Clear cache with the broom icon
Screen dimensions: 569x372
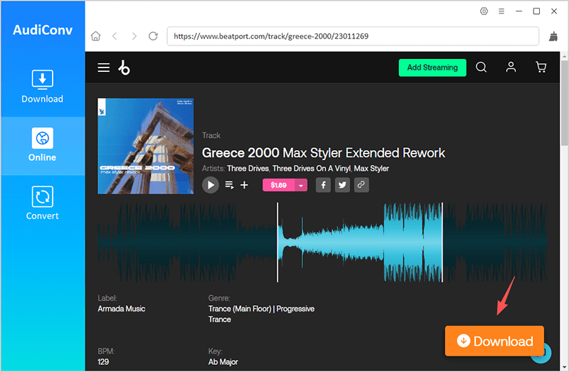click(x=553, y=36)
